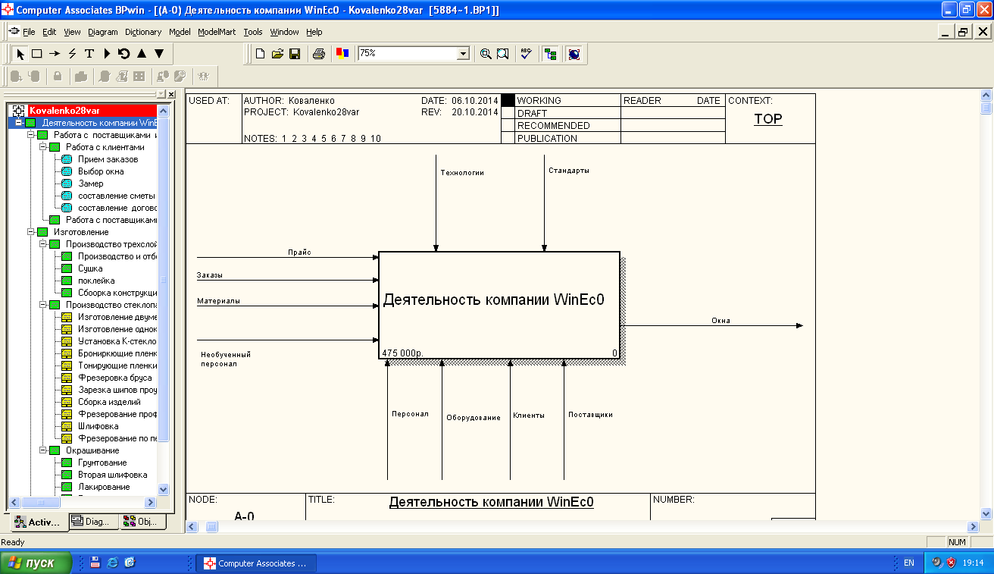Click the right-pointing triangle tool
Image resolution: width=994 pixels, height=574 pixels.
[x=107, y=54]
